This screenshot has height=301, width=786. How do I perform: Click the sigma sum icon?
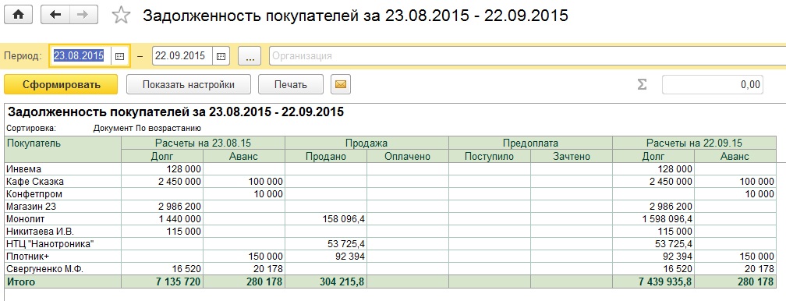(642, 84)
